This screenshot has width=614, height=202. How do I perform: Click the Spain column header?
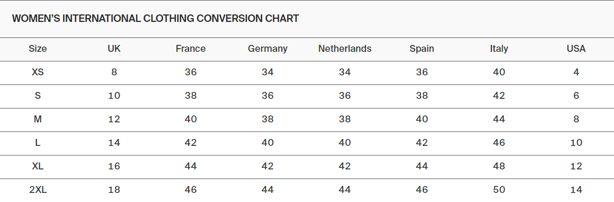tap(422, 49)
